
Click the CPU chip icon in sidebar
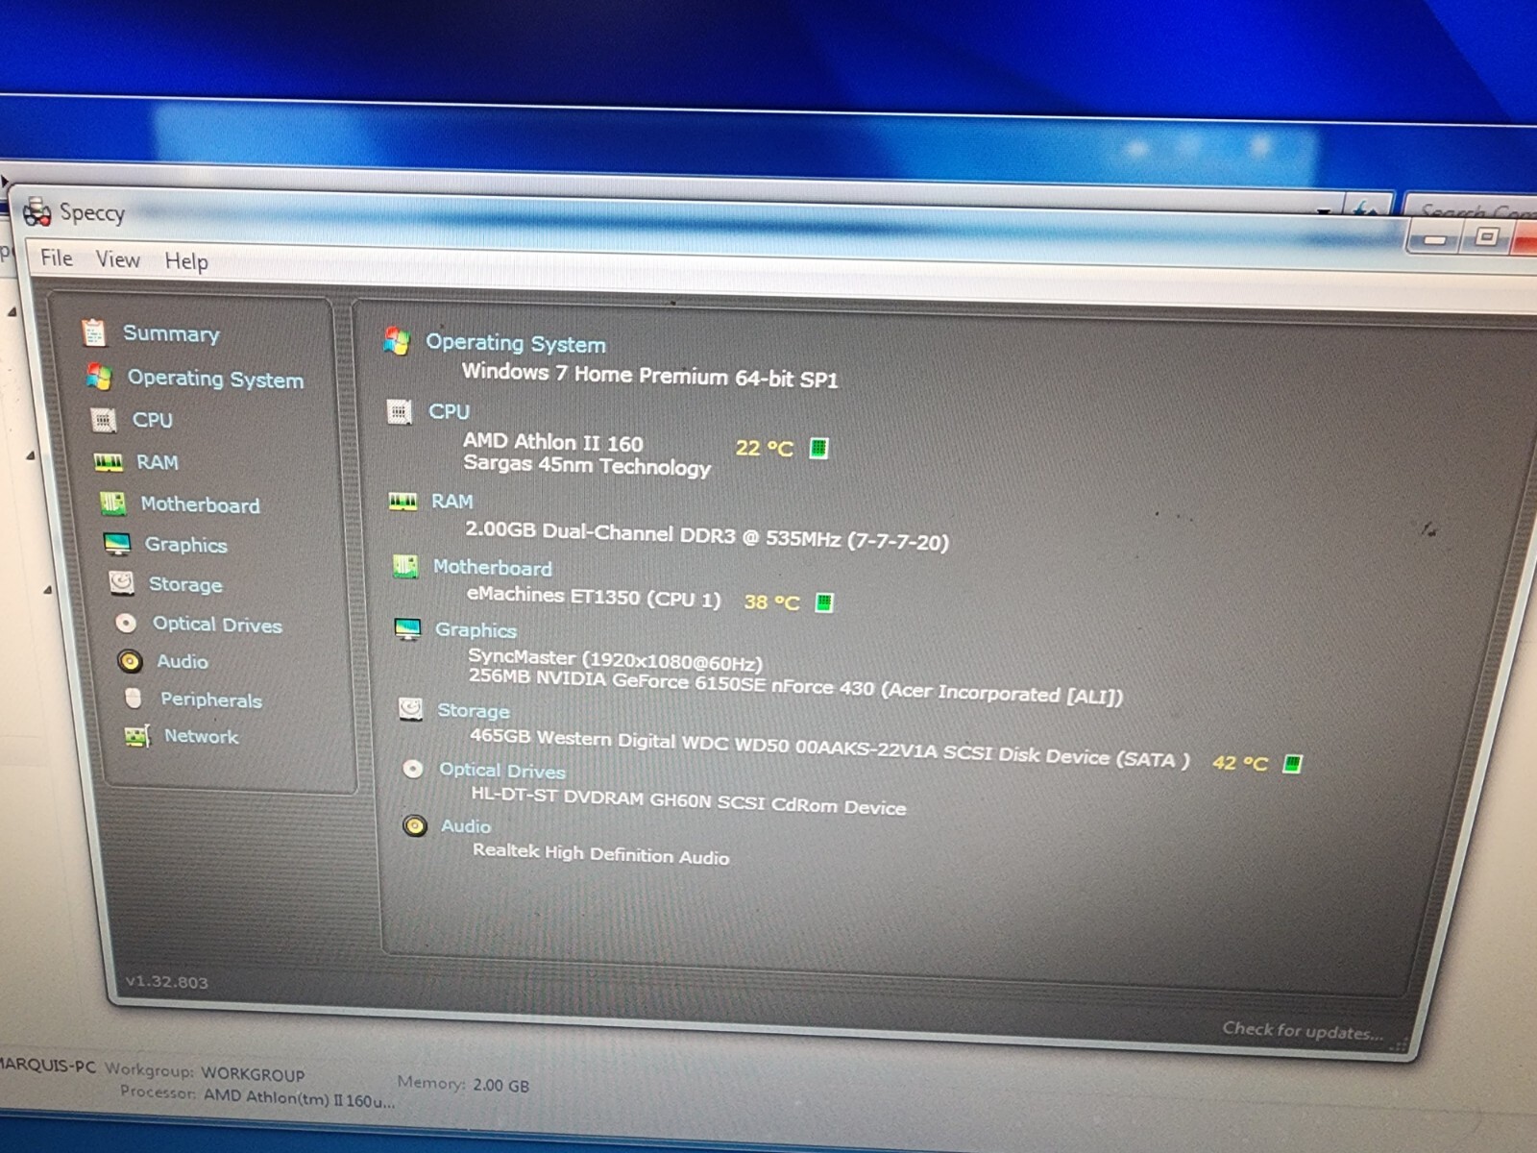(x=103, y=420)
